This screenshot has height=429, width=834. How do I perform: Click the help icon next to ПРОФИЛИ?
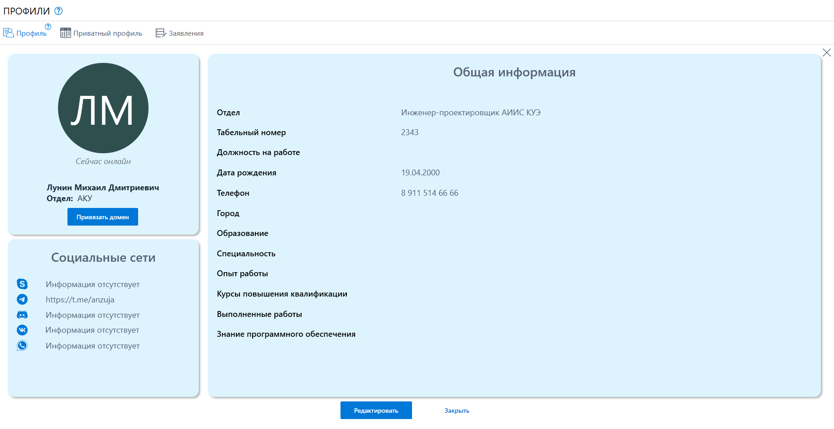click(x=58, y=11)
